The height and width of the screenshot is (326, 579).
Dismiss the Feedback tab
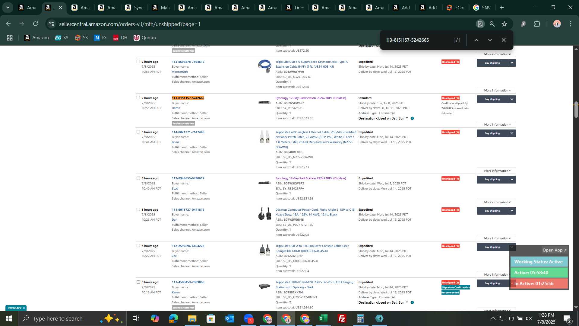coord(24,308)
